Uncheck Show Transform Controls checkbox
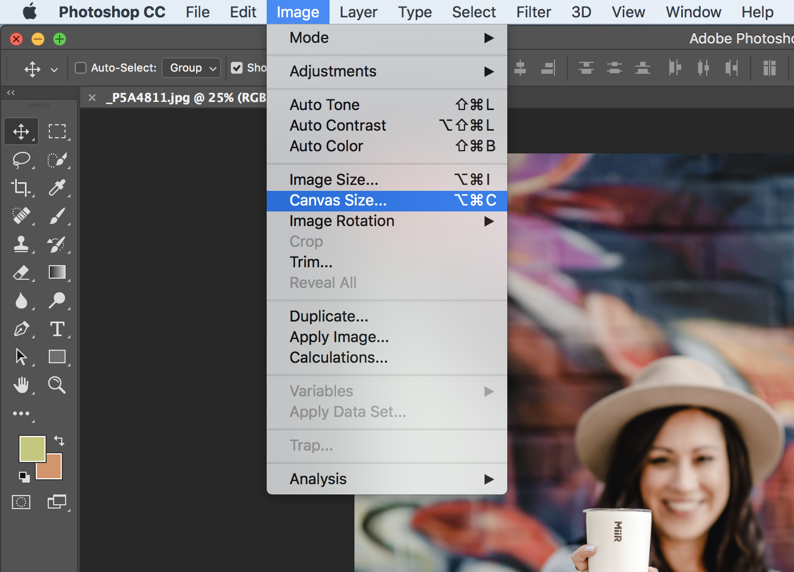Image resolution: width=794 pixels, height=572 pixels. 237,68
